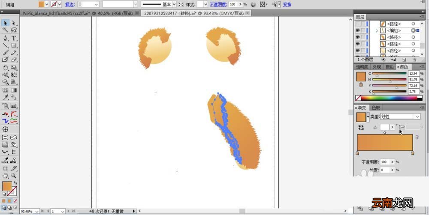Image resolution: width=429 pixels, height=215 pixels.
Task: Pick the Eyedropper tool
Action: coord(5,97)
